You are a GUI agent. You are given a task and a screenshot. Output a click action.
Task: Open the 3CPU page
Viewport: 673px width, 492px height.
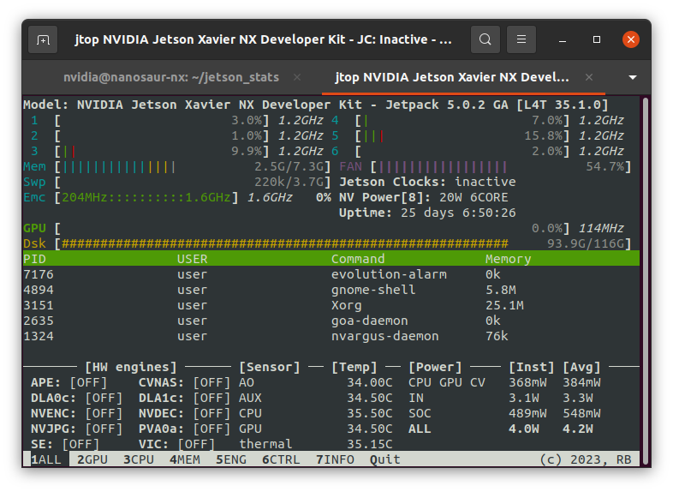[x=139, y=459]
